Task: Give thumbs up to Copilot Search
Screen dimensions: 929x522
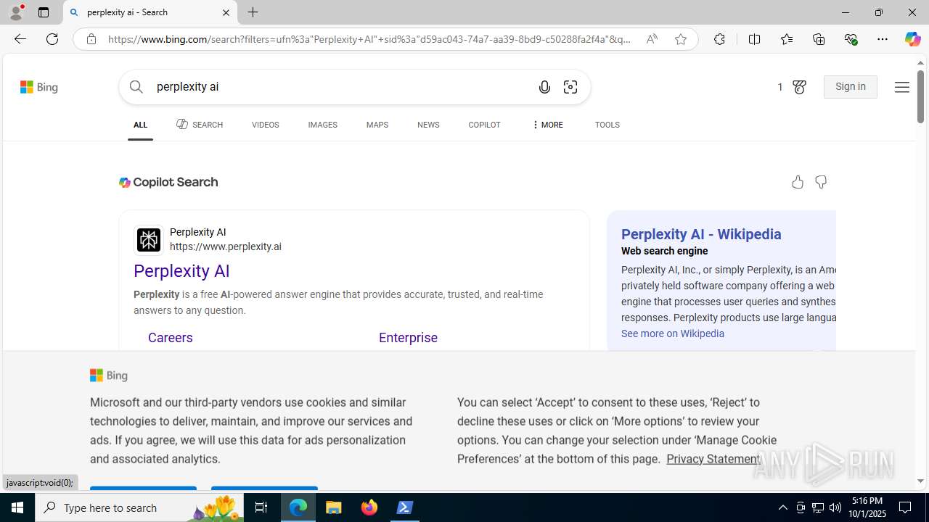Action: pyautogui.click(x=798, y=182)
